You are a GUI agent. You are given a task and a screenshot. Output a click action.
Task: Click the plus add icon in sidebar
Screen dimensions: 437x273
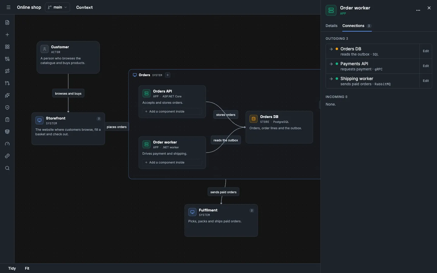click(x=7, y=35)
